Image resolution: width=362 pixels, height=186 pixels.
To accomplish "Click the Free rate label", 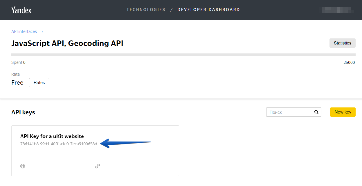I will click(x=17, y=83).
